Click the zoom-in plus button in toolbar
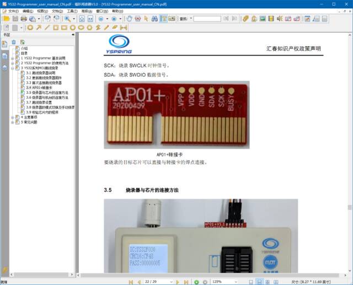 [114, 19]
